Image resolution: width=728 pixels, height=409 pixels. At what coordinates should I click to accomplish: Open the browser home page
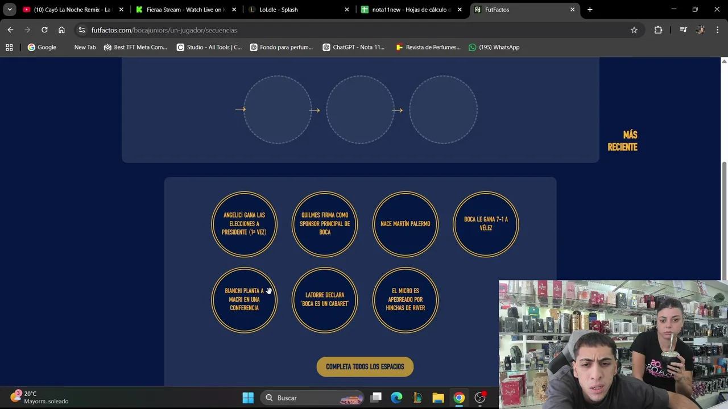61,30
